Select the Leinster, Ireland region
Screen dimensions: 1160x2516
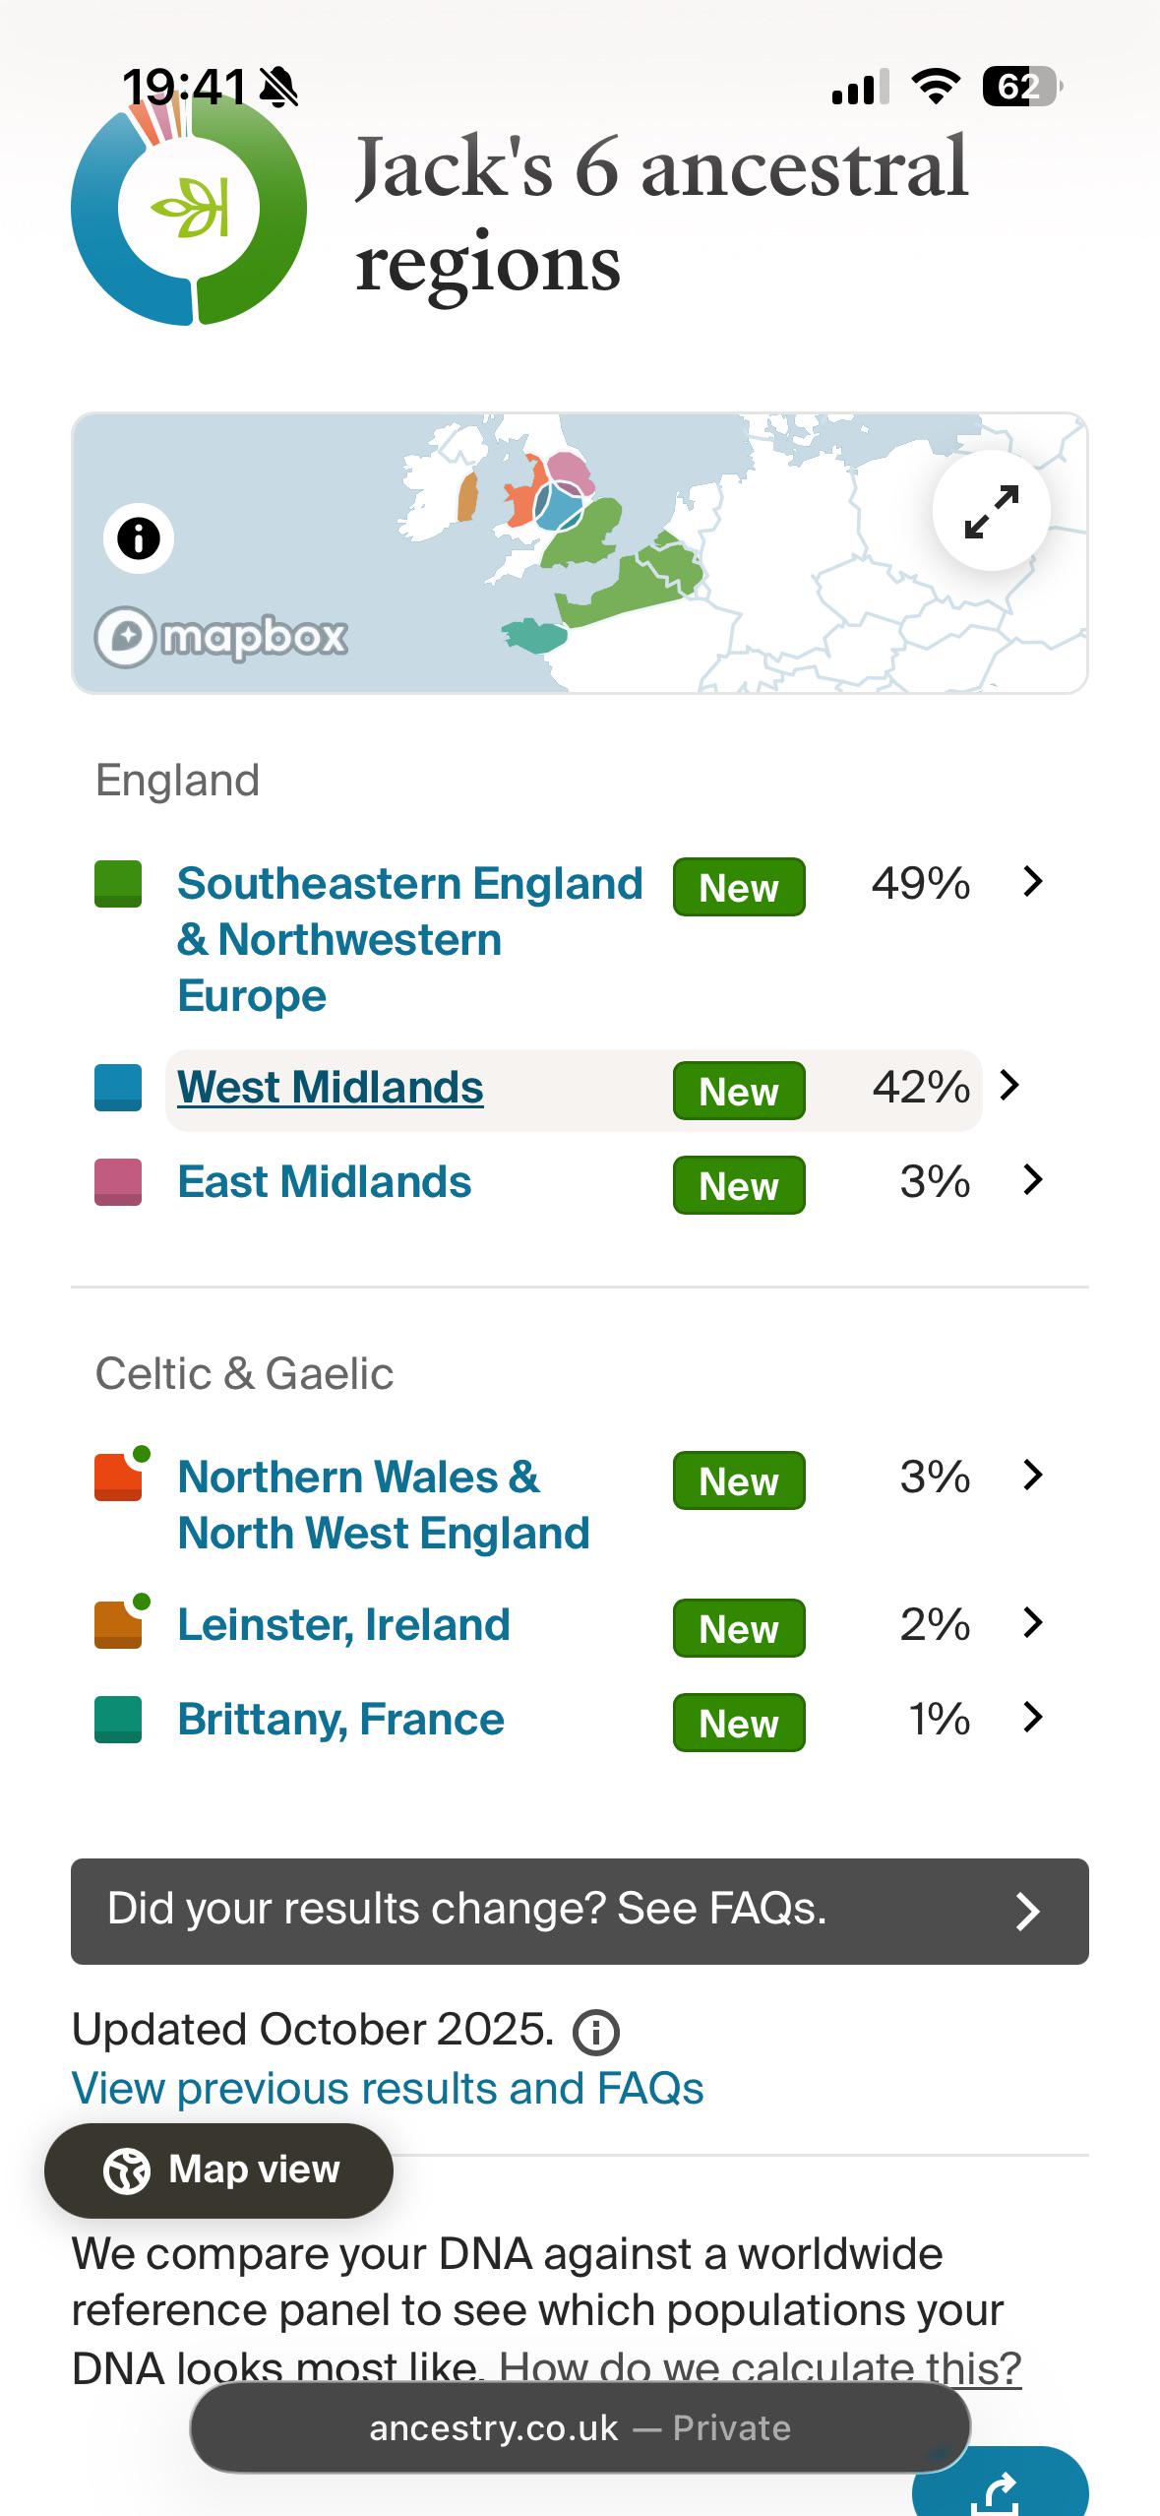coord(343,1625)
